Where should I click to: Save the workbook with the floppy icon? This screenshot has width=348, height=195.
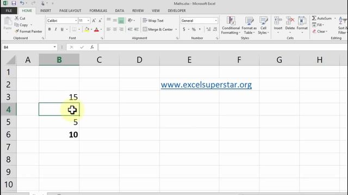tap(14, 3)
